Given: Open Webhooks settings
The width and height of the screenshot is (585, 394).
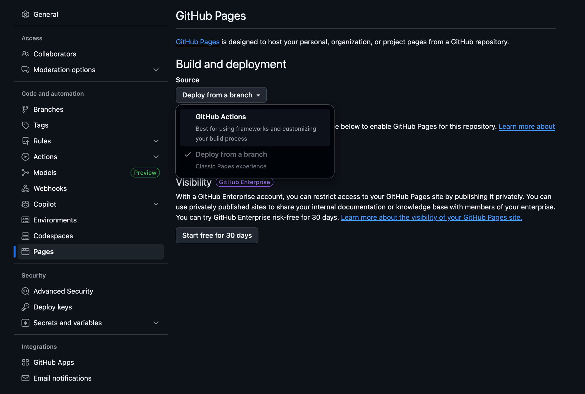Looking at the screenshot, I should tap(50, 188).
